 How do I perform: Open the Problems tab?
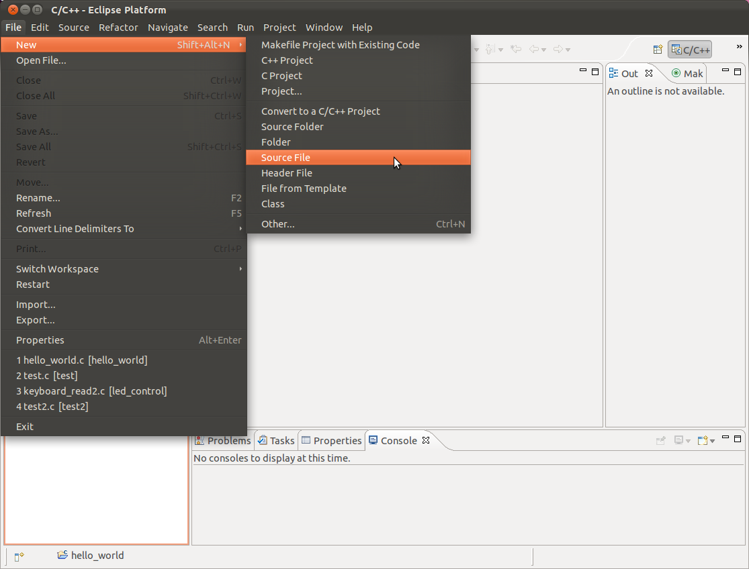[x=222, y=440]
